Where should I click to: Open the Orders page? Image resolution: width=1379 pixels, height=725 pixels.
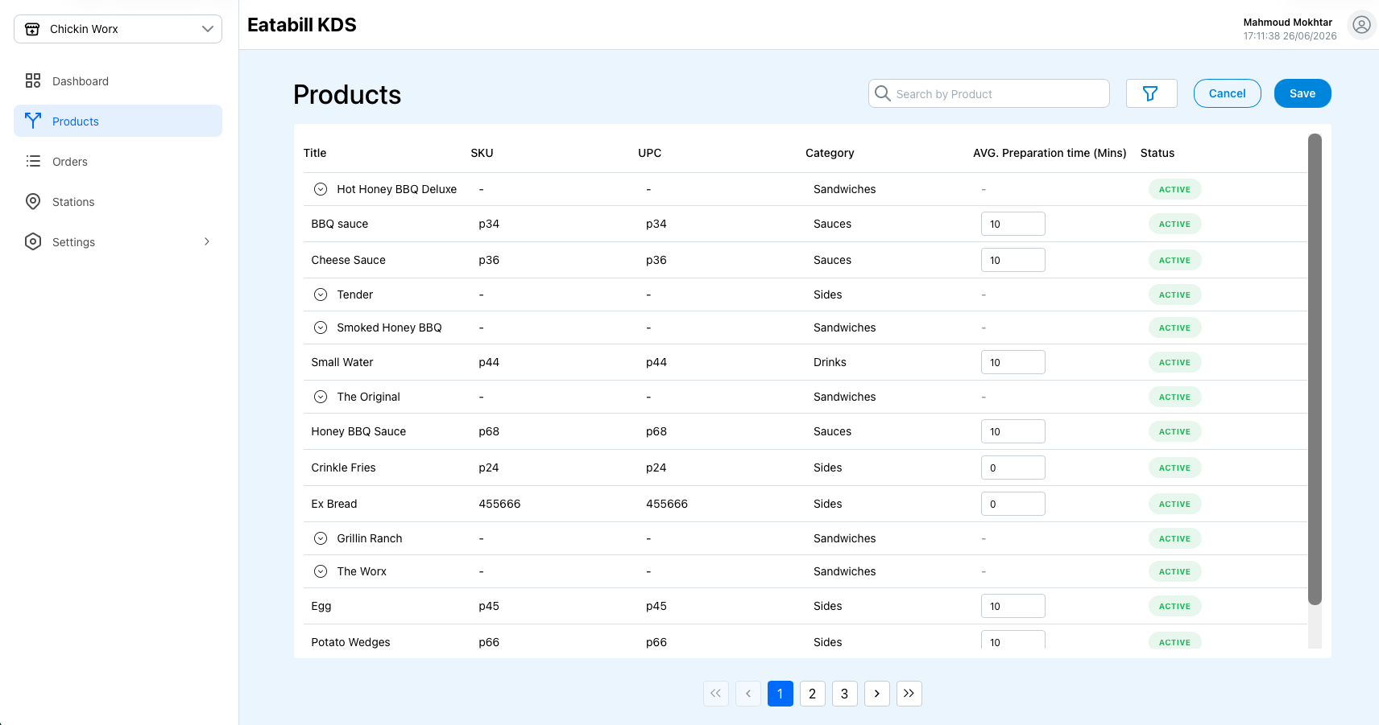[x=118, y=161]
